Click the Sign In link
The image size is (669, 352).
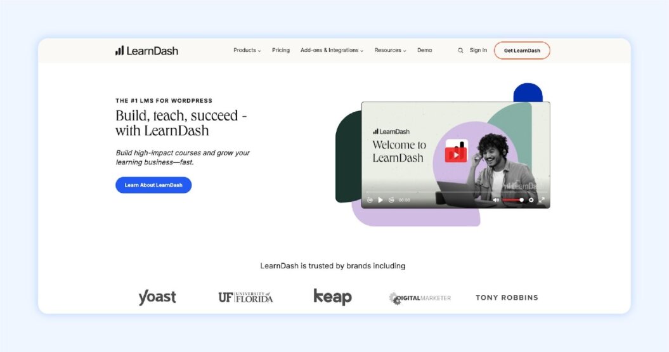coord(478,50)
